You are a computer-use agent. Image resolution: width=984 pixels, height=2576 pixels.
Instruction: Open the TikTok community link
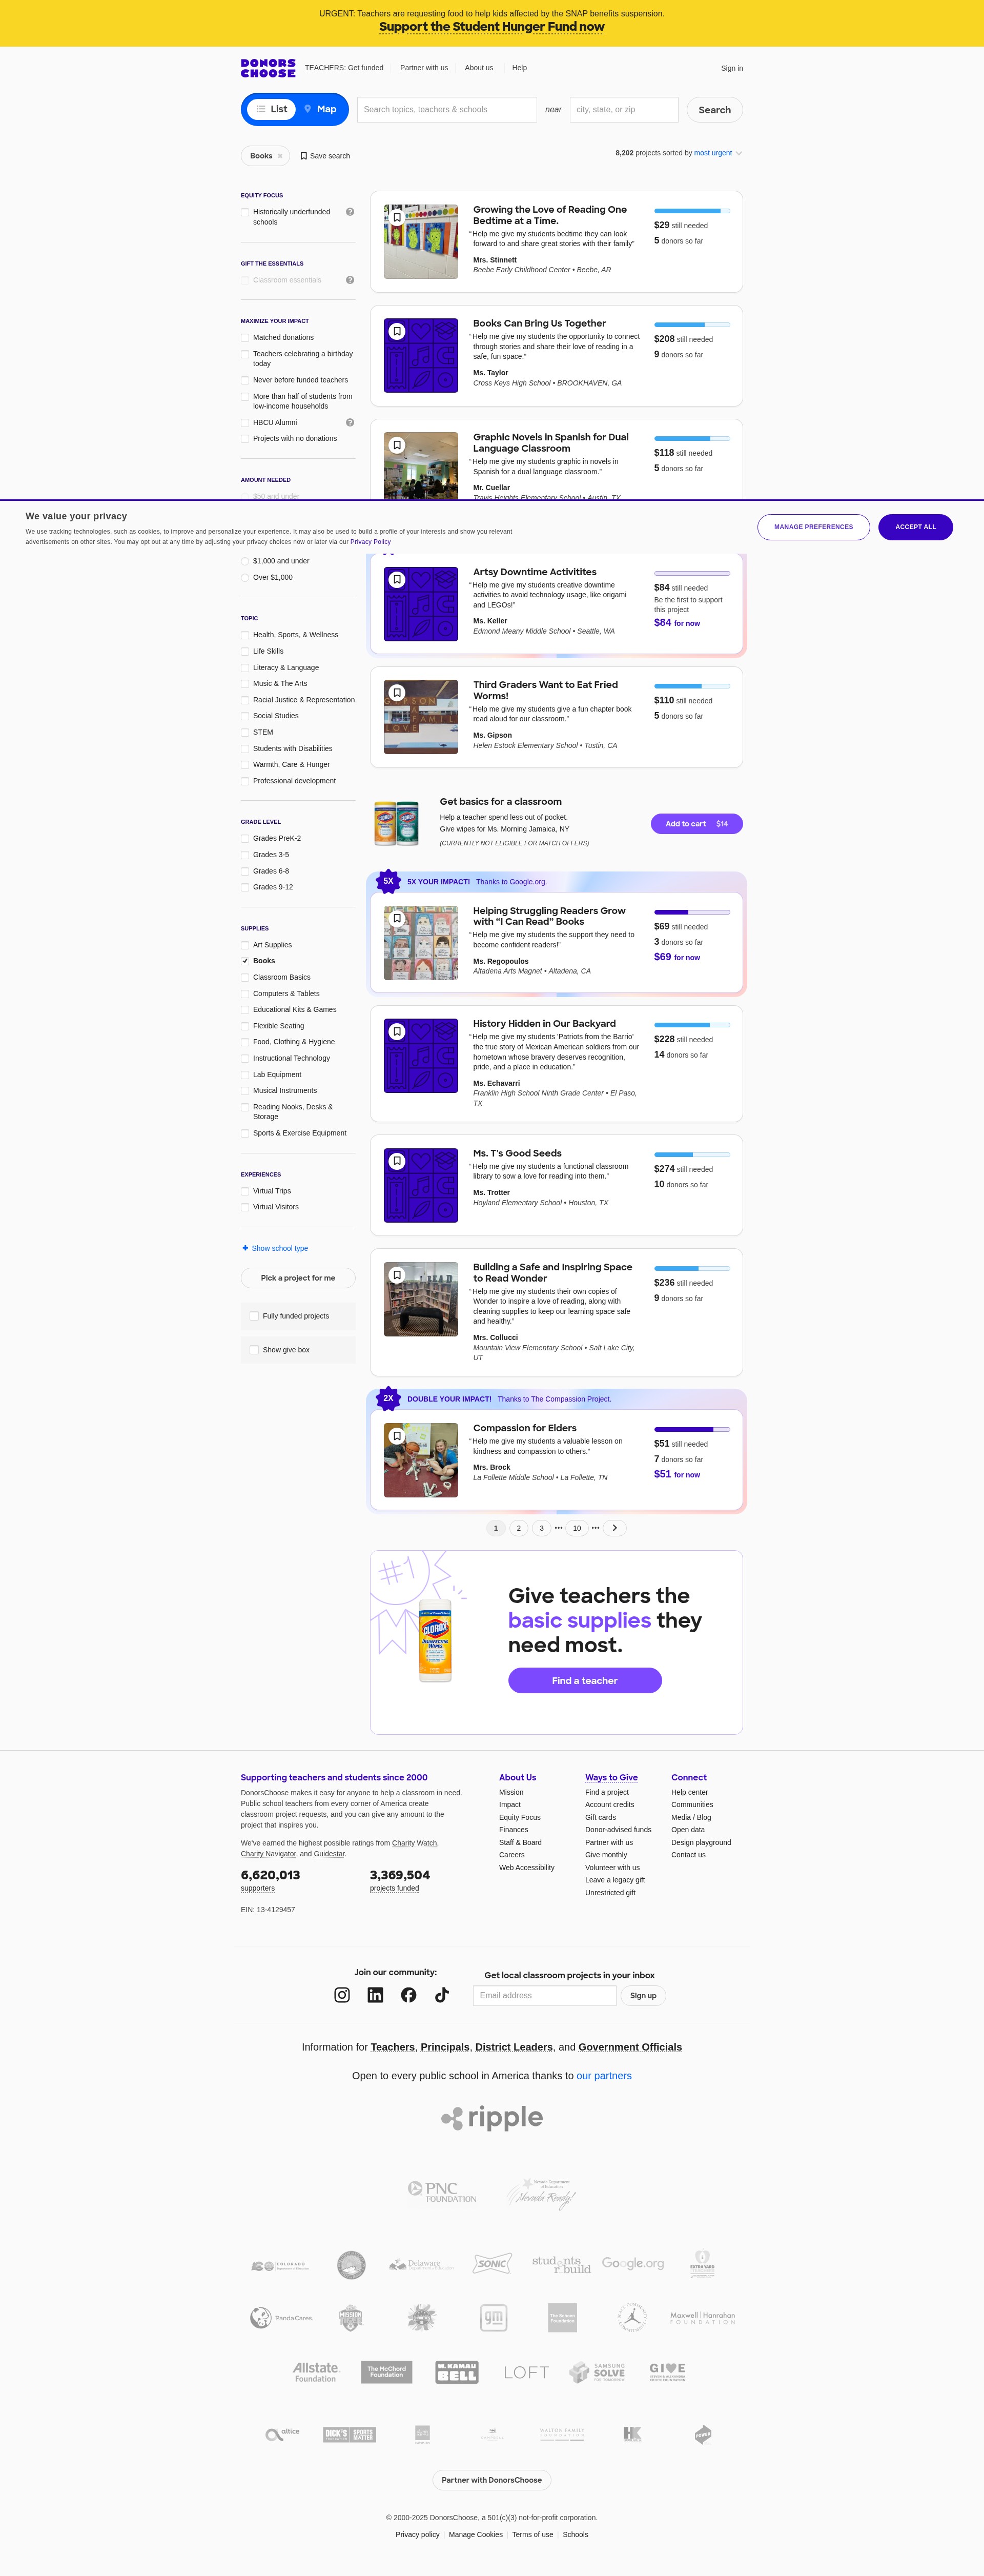click(442, 1995)
